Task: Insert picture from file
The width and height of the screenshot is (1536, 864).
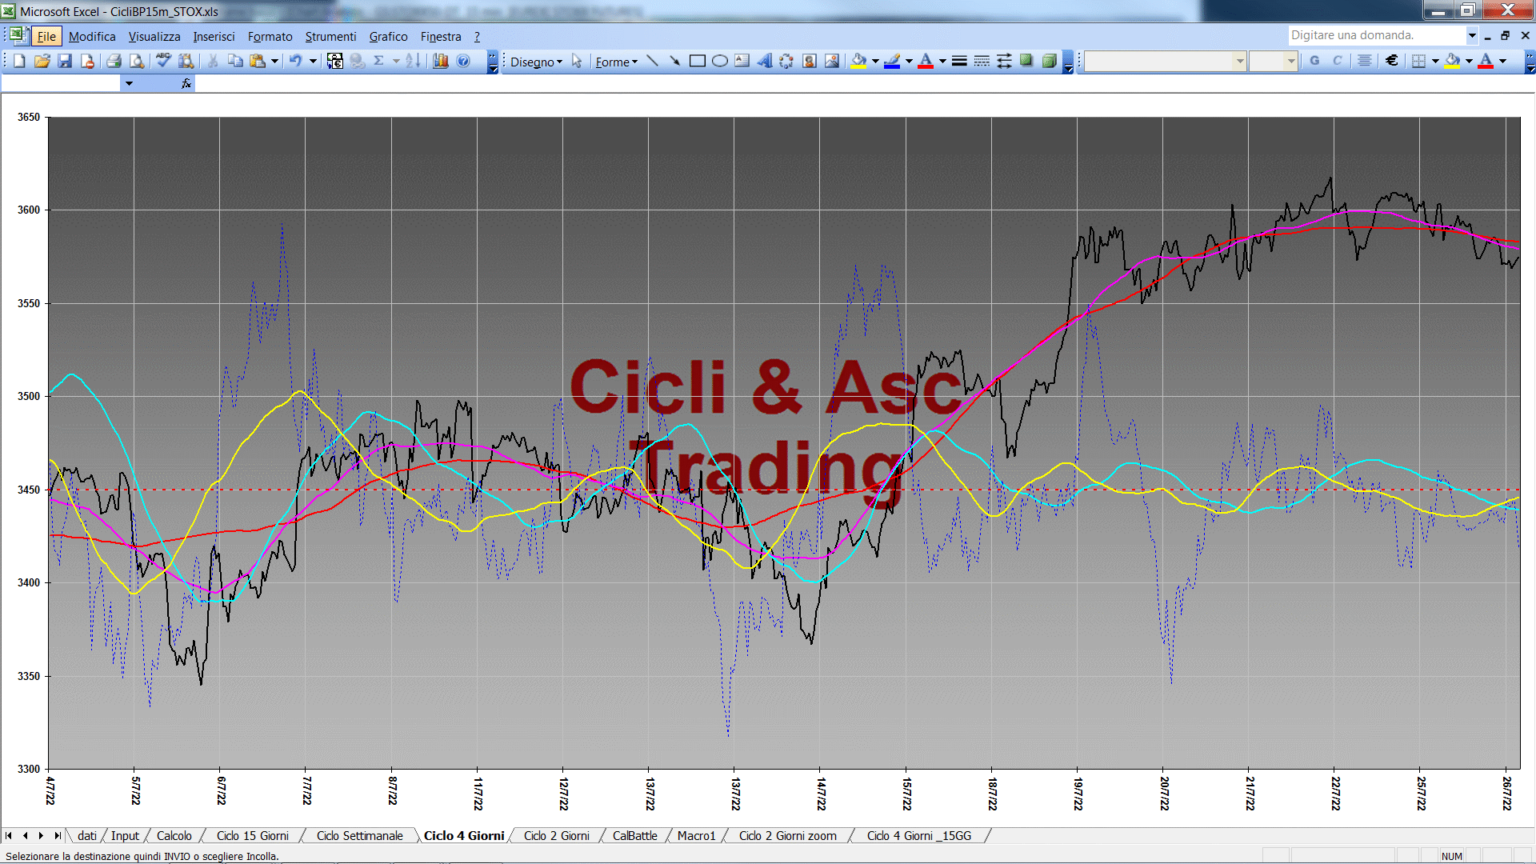Action: click(832, 61)
